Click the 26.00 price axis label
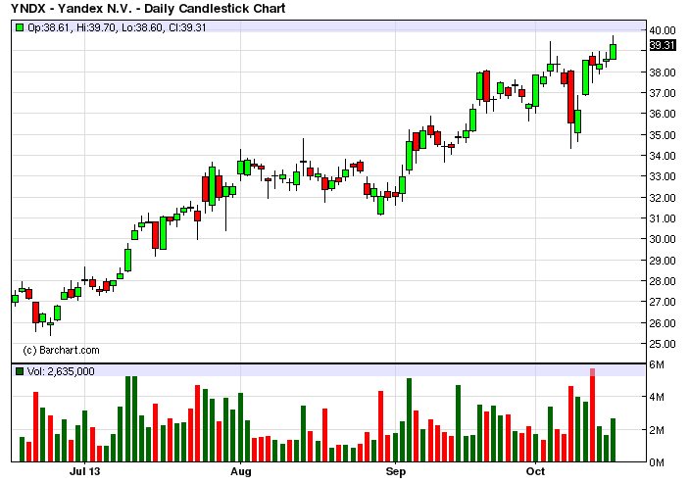 [x=663, y=323]
